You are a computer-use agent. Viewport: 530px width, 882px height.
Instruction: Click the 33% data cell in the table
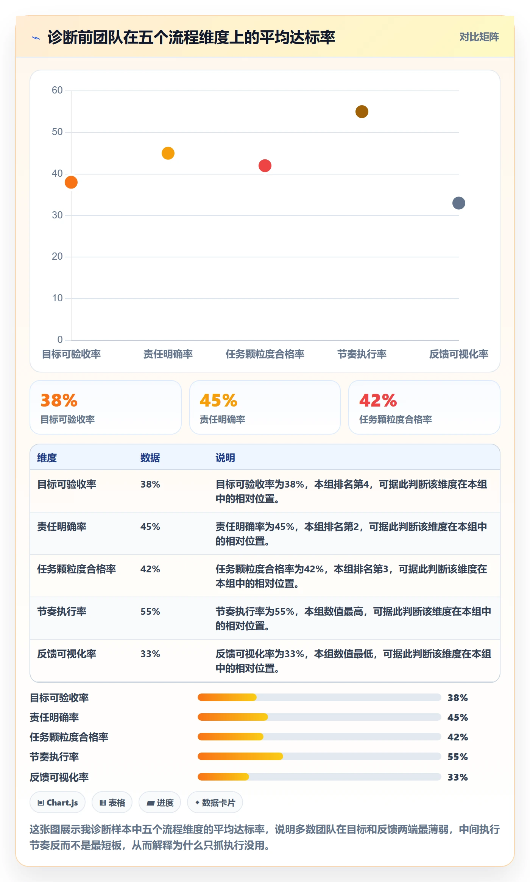tap(150, 654)
